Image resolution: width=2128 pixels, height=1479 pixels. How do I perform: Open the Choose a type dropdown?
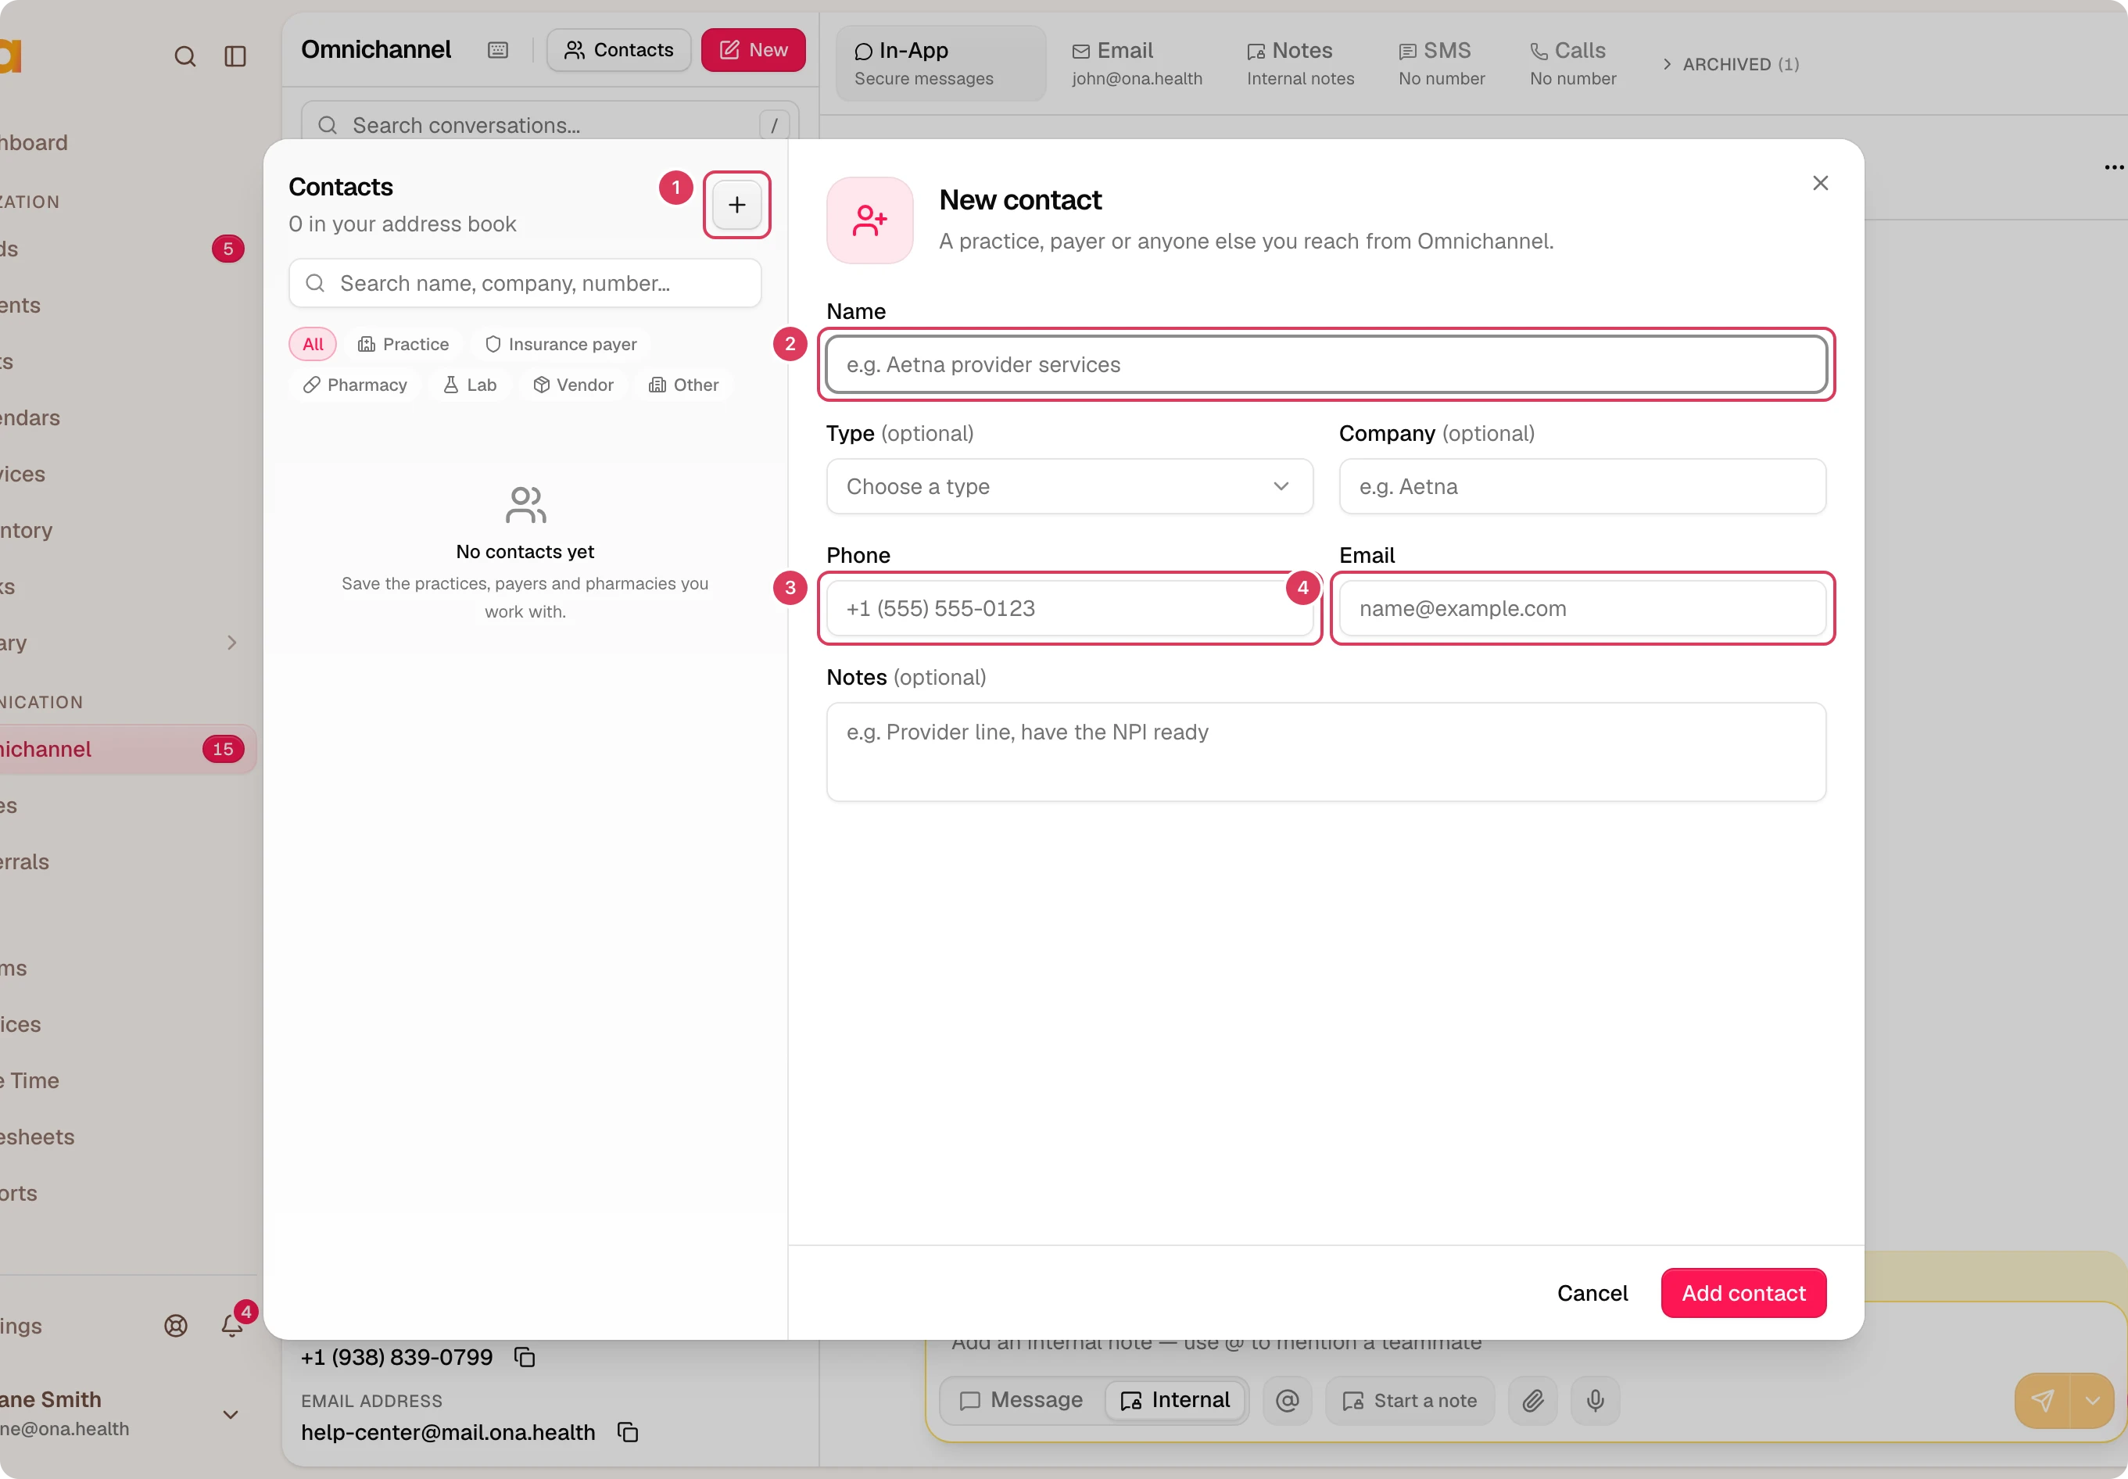1069,486
